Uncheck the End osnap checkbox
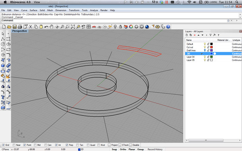Screen dimensions: 242x151 pyautogui.click(x=3, y=145)
